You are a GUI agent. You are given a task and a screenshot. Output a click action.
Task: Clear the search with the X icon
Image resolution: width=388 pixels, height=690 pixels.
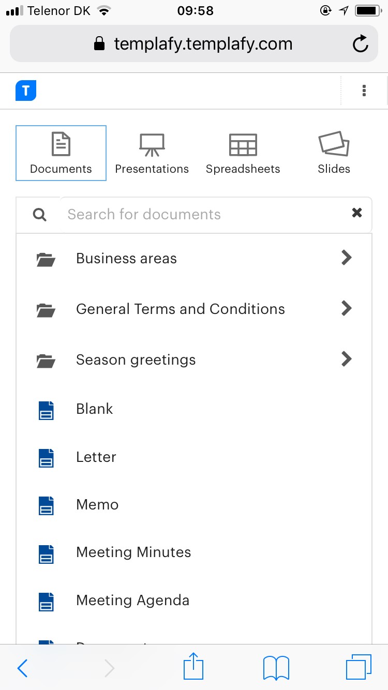(x=357, y=213)
